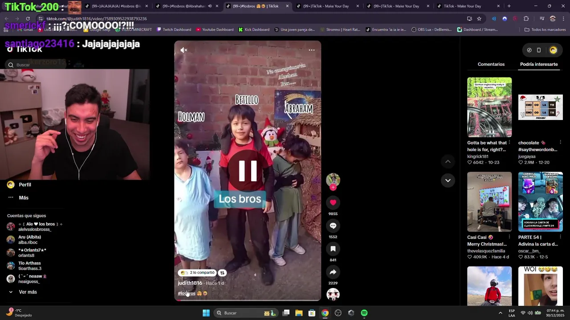Open the '2 lo compartió' shared-by pill

[198, 273]
